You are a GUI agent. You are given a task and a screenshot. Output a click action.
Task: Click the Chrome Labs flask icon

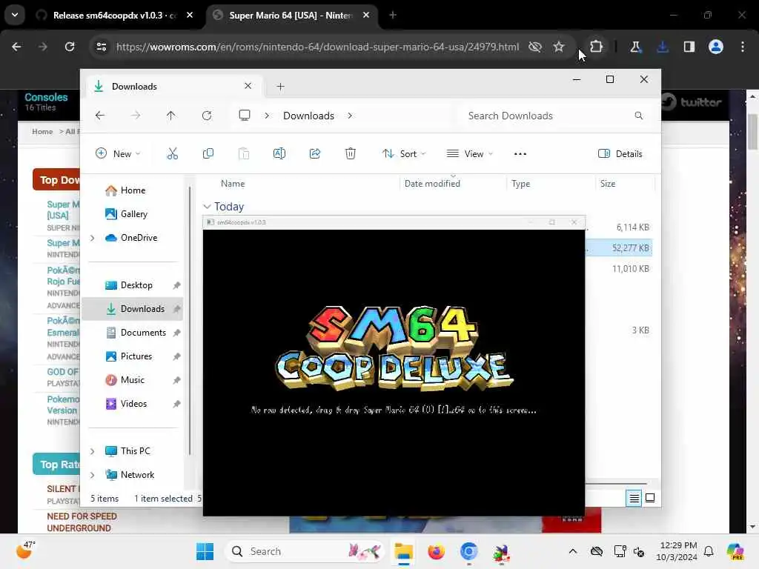pos(635,47)
